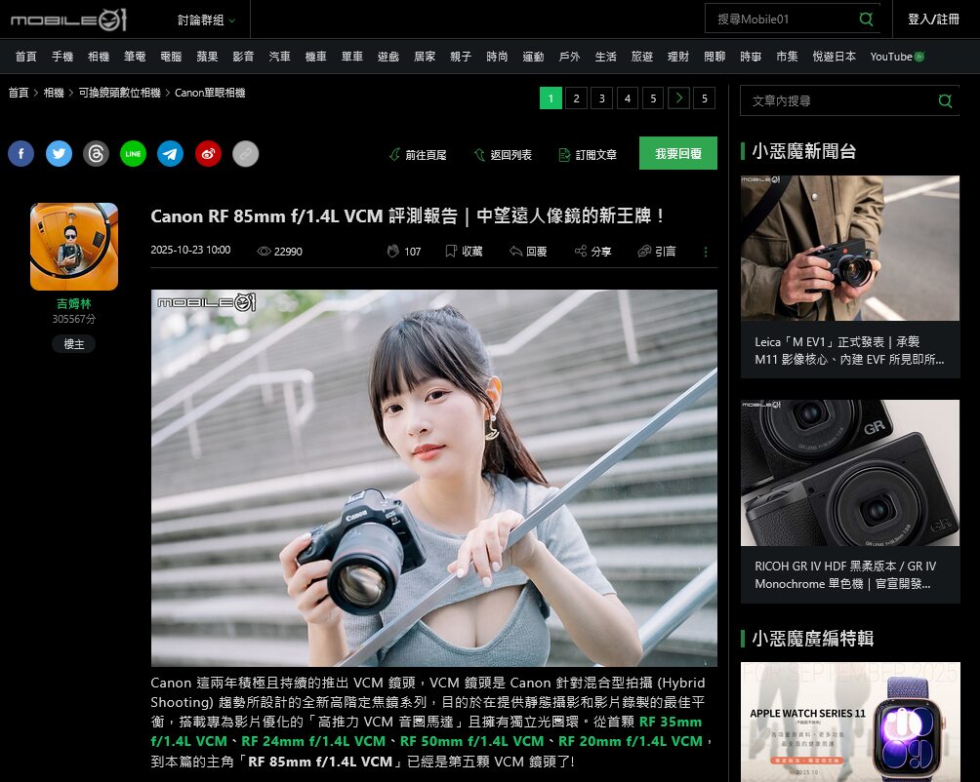Click the Telegram share icon
The width and height of the screenshot is (980, 782).
tap(171, 154)
